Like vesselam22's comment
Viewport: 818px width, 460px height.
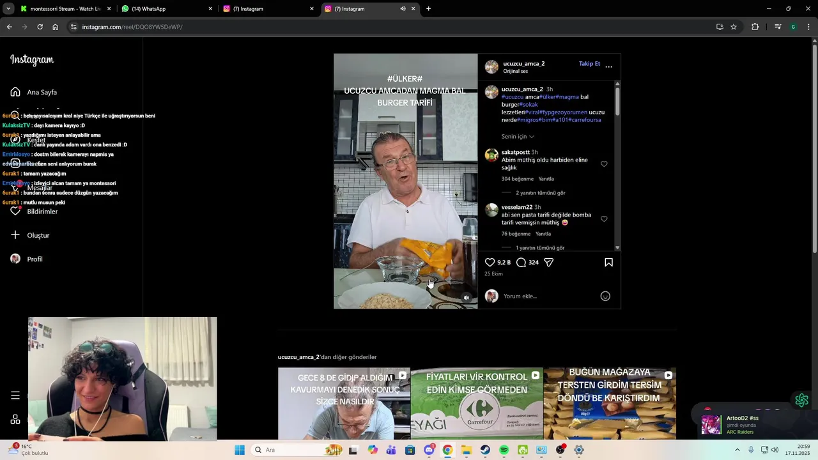click(604, 219)
